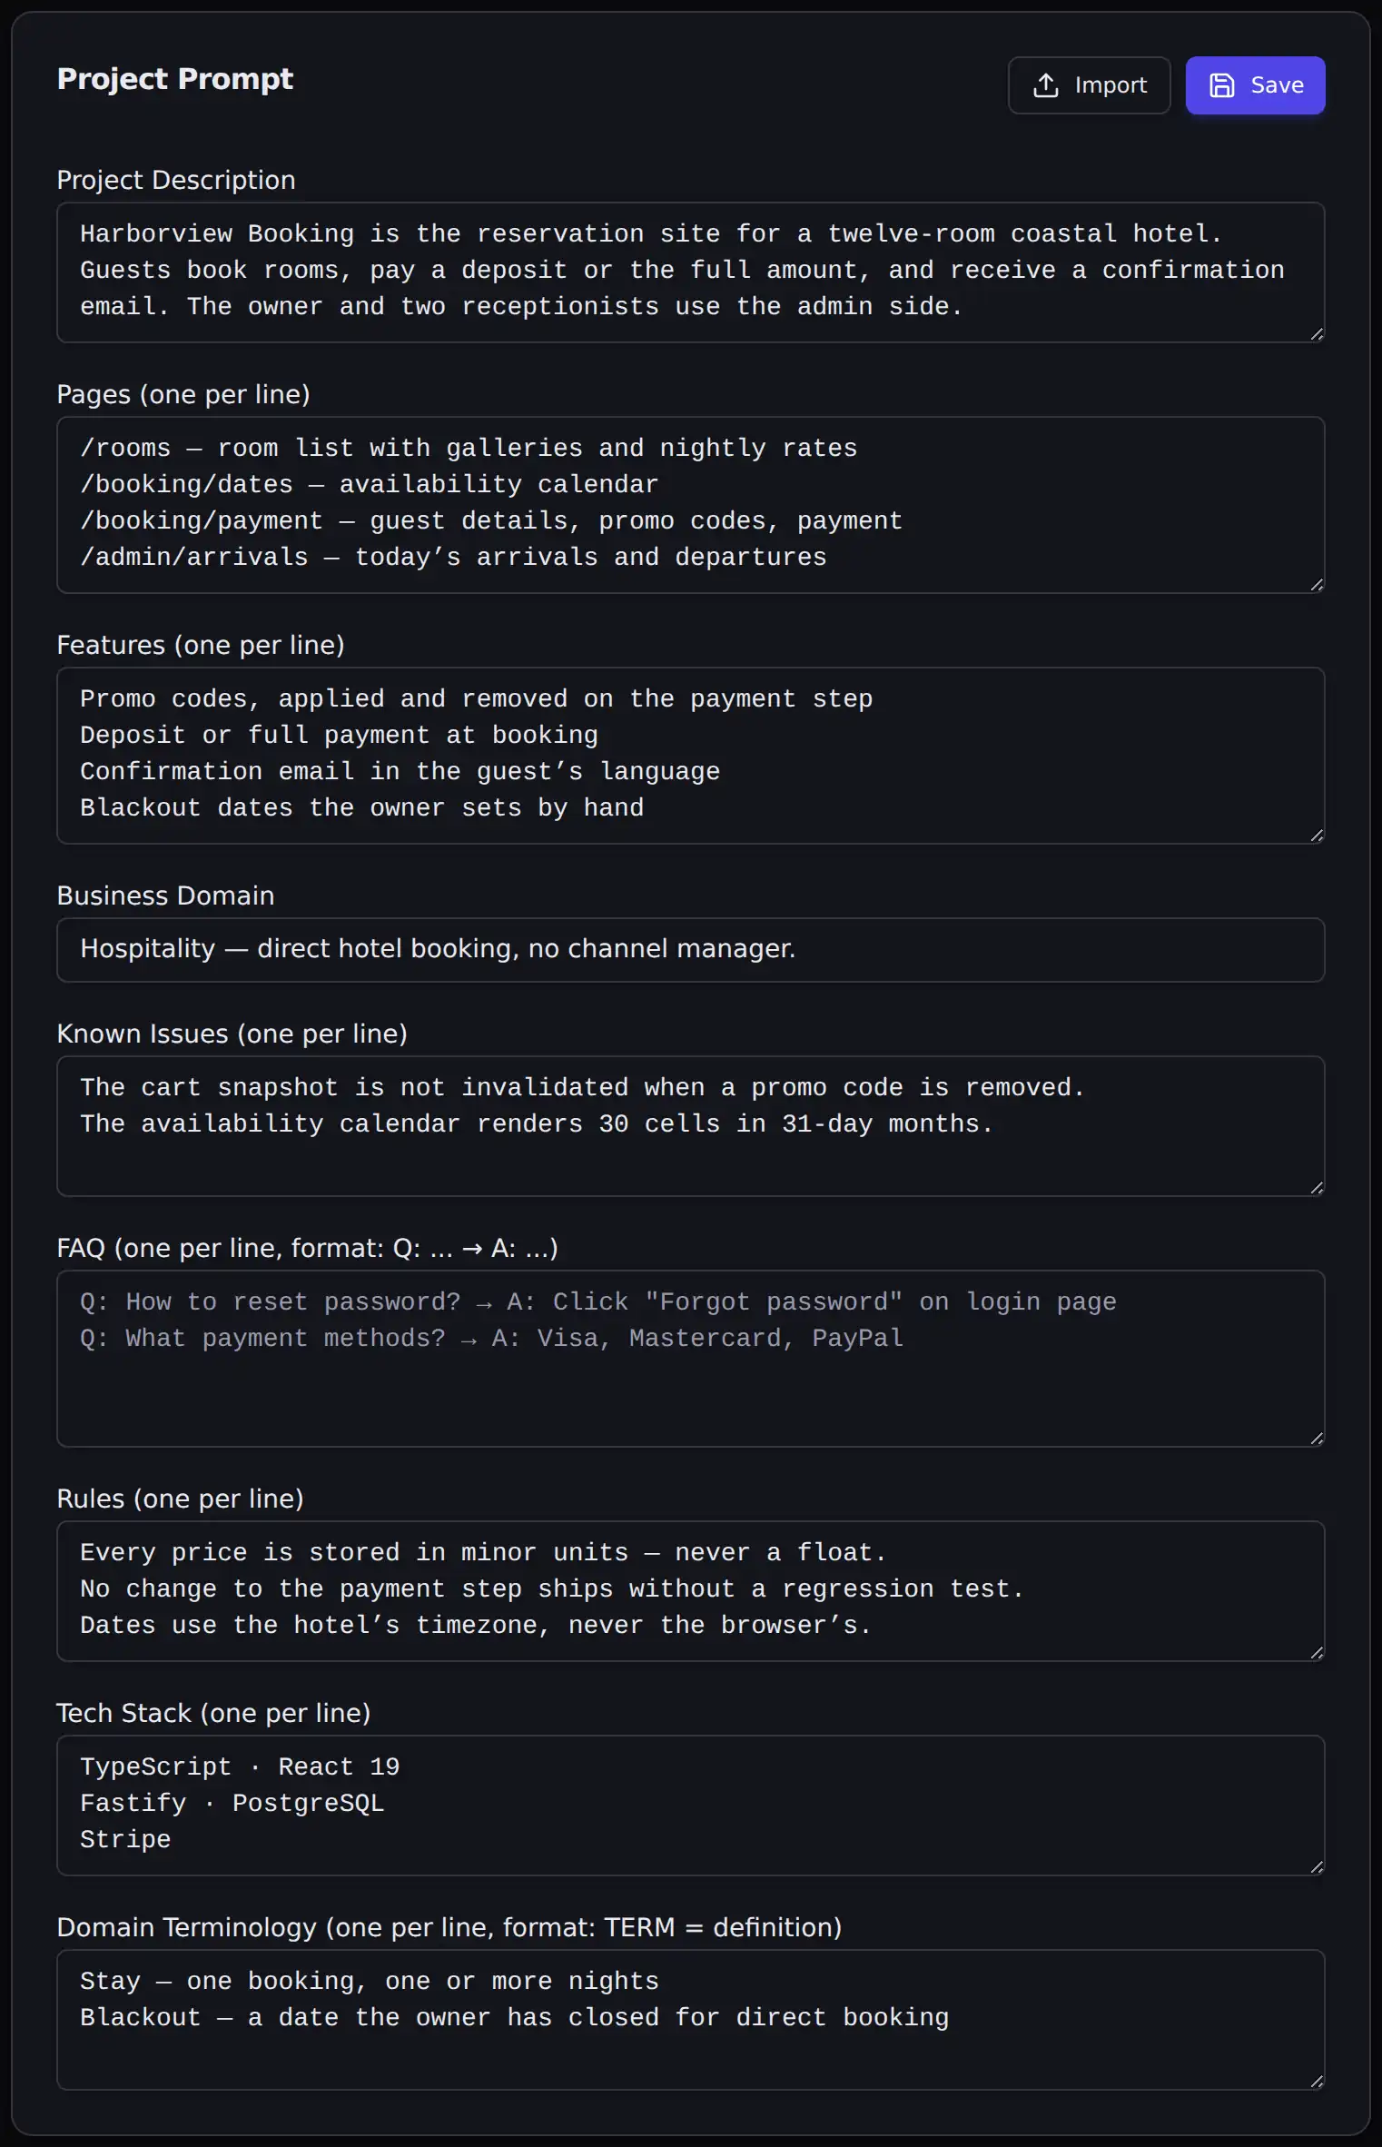Click resize handle of Rules box

tap(1317, 1653)
